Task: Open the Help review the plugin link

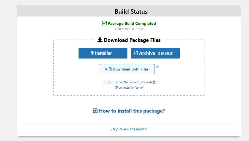Action: [x=129, y=129]
